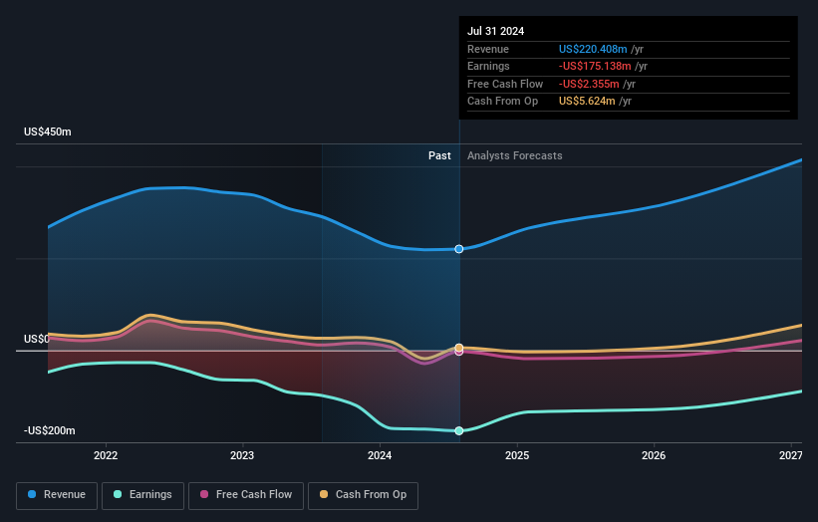The width and height of the screenshot is (818, 522).
Task: Click the Past section label
Action: pos(439,155)
